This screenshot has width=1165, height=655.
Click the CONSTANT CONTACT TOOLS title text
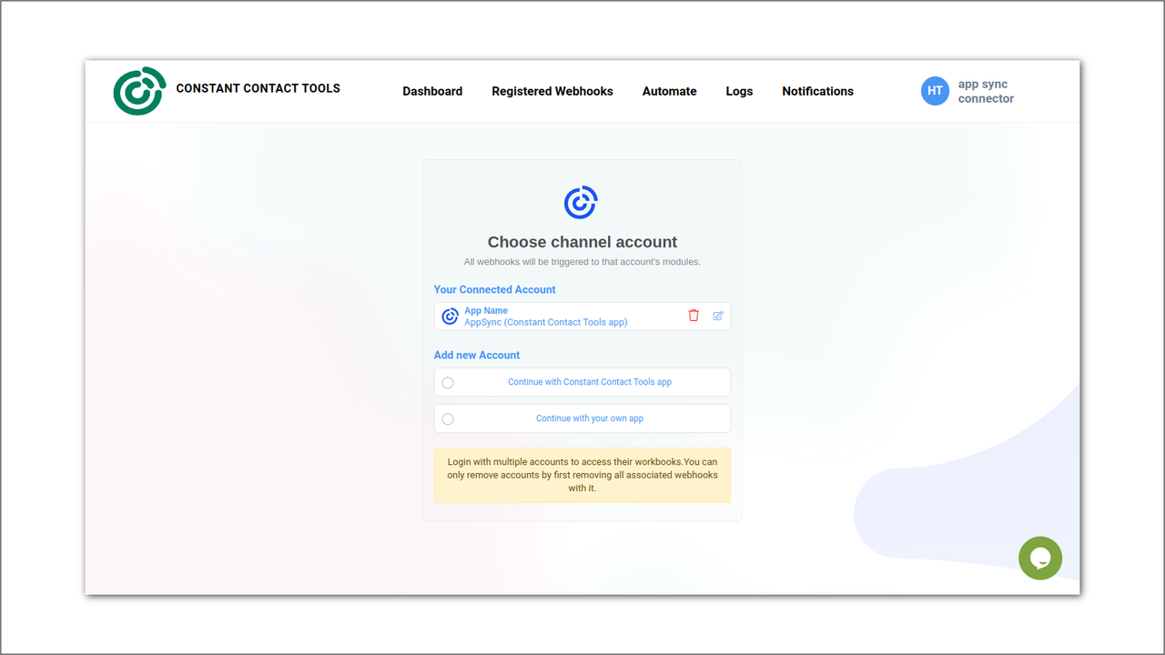(x=258, y=88)
